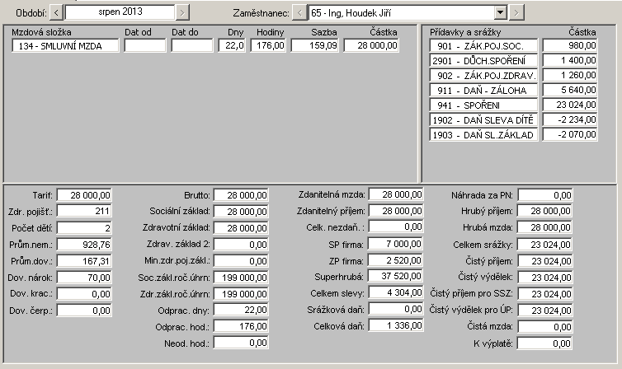The image size is (622, 369).
Task: Select previous employee arrow button
Action: (299, 12)
